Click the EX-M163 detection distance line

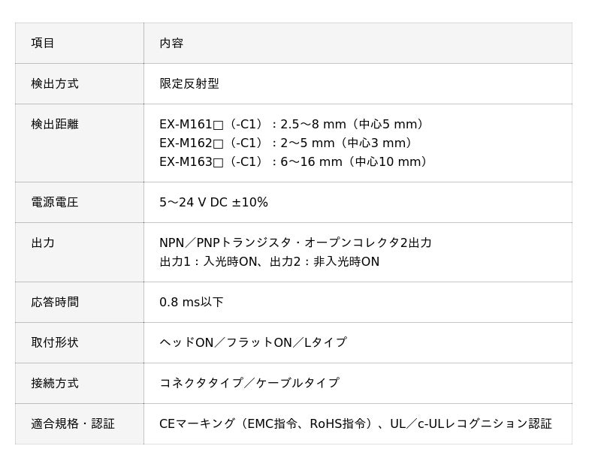[294, 161]
